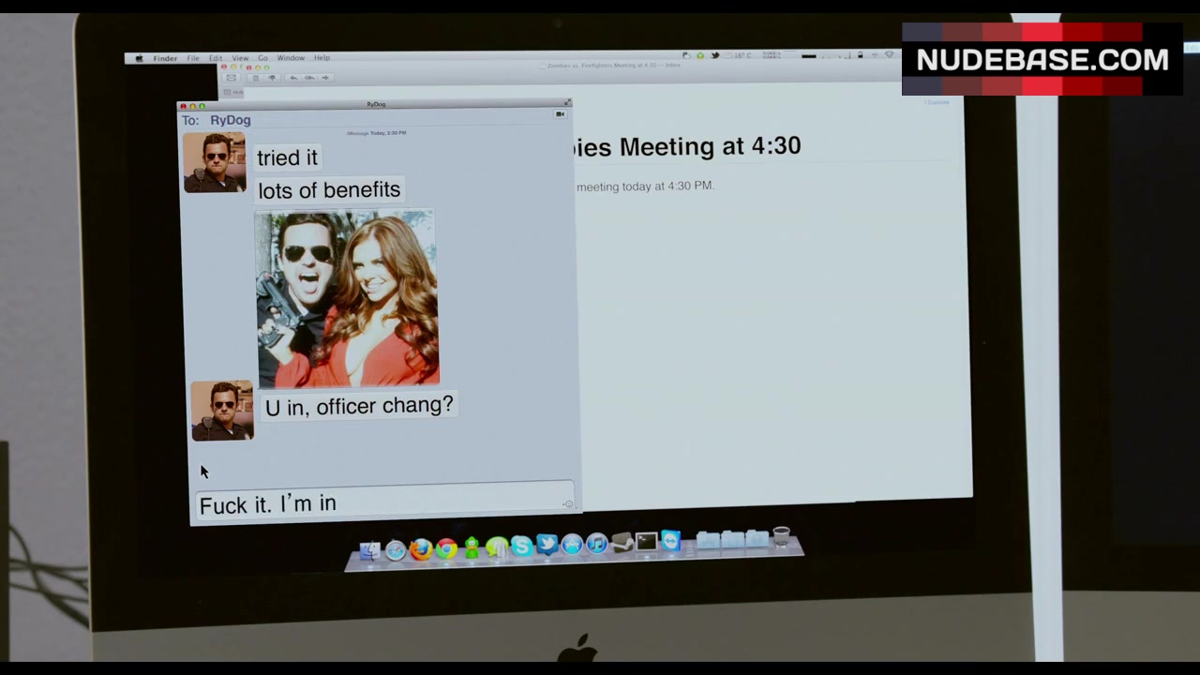Launch Google Chrome from the dock
Screen dimensions: 1200x675
pos(446,549)
